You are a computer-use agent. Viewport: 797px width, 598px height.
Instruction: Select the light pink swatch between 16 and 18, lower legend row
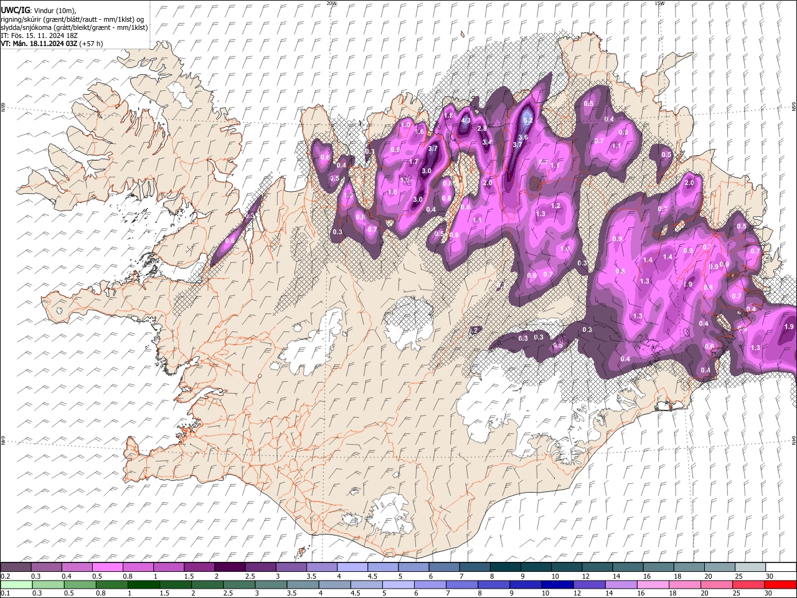(653, 584)
